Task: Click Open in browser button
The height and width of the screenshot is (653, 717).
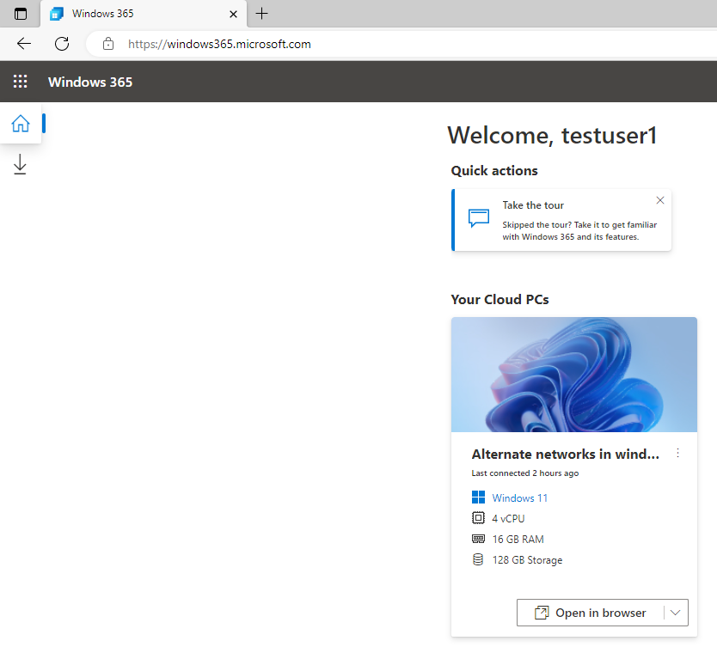Action: tap(591, 613)
